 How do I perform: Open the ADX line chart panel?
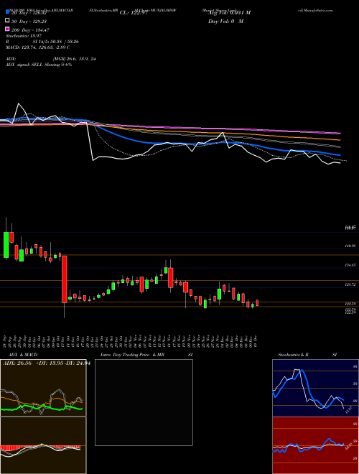[x=43, y=388]
